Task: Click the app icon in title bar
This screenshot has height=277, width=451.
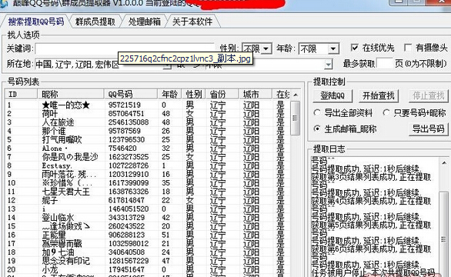Action: tap(3, 2)
